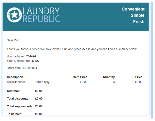Click the Fresh tagline in header

(x=139, y=22)
